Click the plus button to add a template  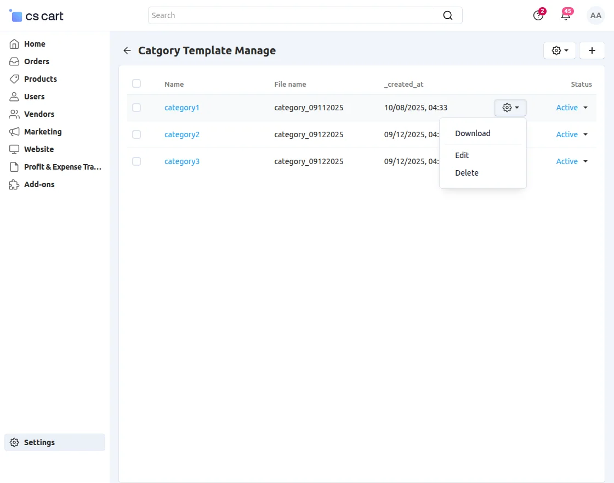click(x=592, y=50)
